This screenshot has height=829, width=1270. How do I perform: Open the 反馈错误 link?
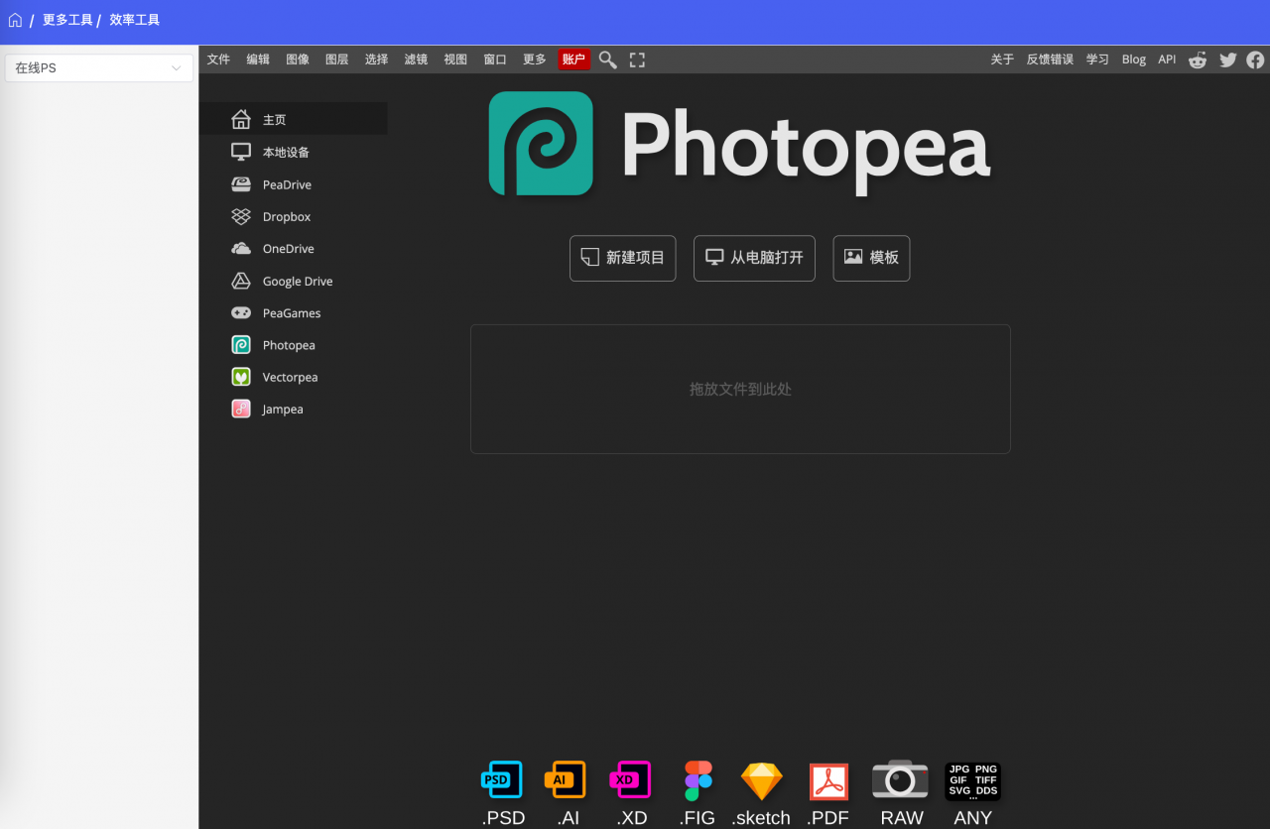1050,59
